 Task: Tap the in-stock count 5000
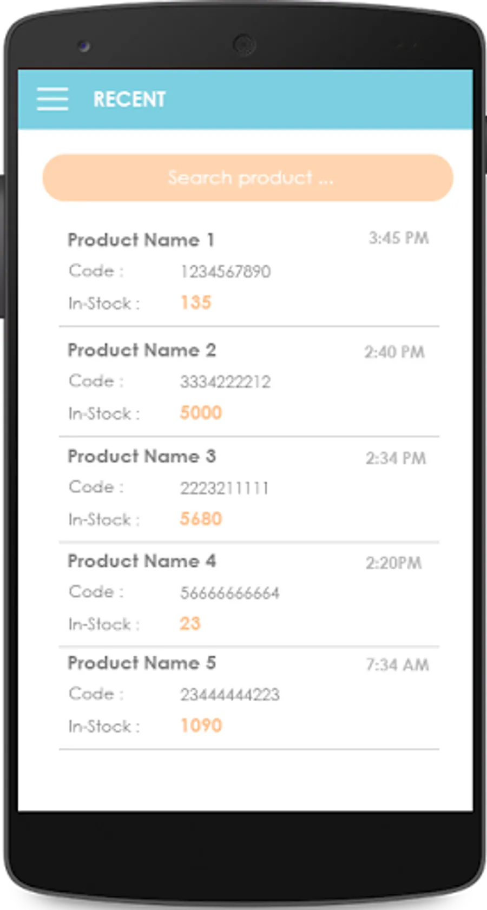[201, 413]
